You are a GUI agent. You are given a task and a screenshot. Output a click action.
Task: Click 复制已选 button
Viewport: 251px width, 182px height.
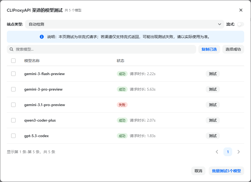(x=209, y=49)
